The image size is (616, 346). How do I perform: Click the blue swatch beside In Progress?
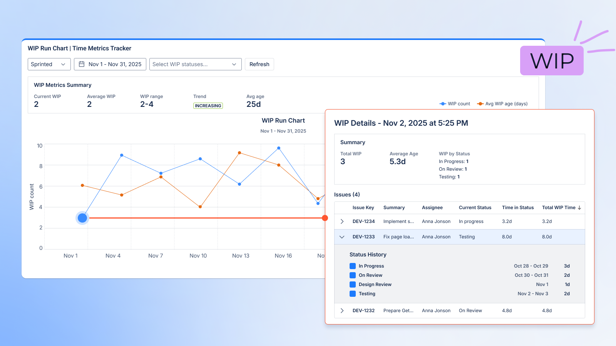pos(353,266)
